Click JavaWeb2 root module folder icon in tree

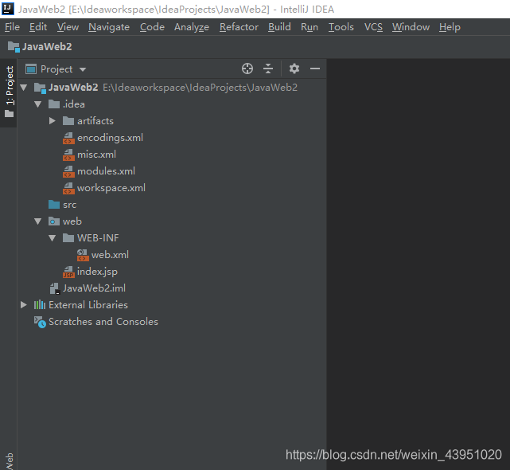tap(40, 88)
